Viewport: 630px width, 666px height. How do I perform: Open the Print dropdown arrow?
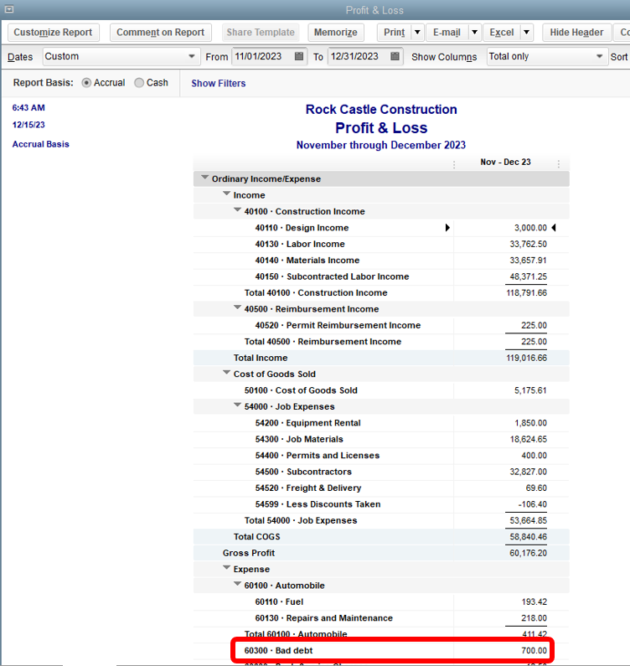pos(417,33)
